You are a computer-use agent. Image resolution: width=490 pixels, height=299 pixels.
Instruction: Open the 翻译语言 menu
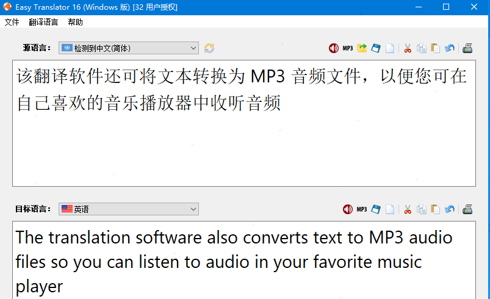pos(43,22)
